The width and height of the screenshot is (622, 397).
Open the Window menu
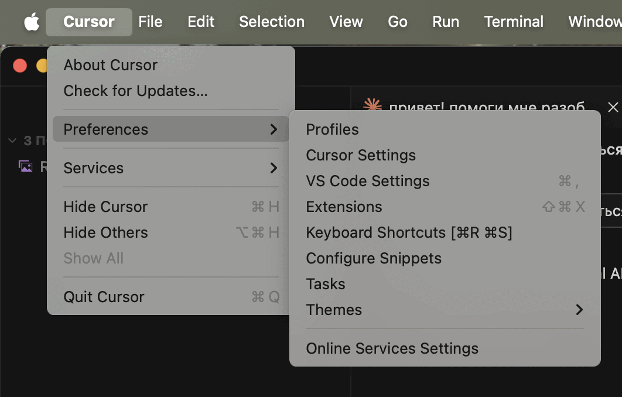point(594,22)
